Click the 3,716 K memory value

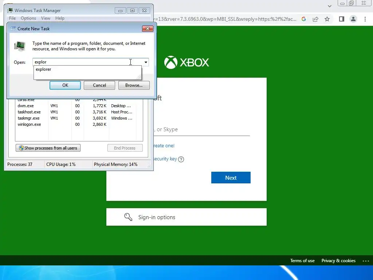pyautogui.click(x=100, y=112)
